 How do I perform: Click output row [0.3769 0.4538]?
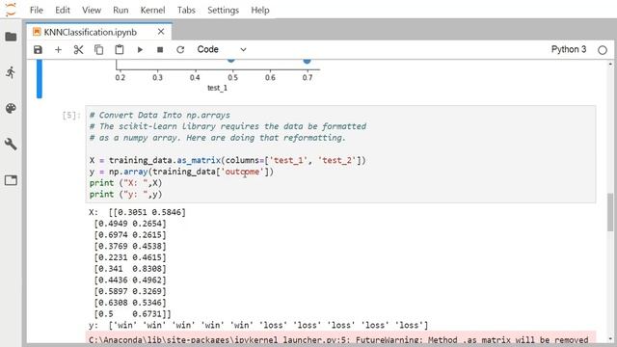130,247
